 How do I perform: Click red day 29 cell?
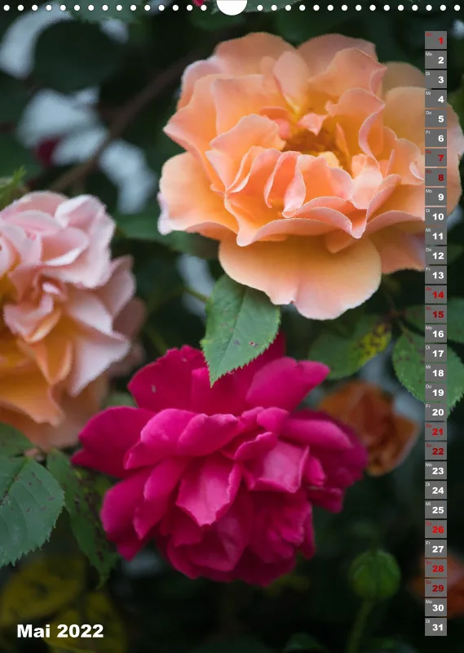[x=435, y=588]
